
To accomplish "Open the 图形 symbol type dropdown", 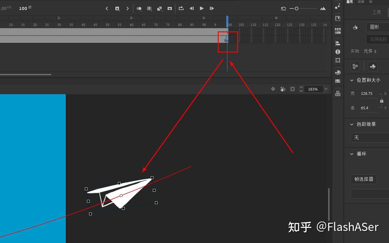I will [x=378, y=27].
